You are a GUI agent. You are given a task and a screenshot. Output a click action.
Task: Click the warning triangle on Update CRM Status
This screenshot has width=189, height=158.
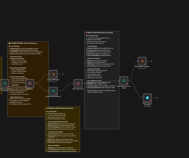[x=56, y=77]
